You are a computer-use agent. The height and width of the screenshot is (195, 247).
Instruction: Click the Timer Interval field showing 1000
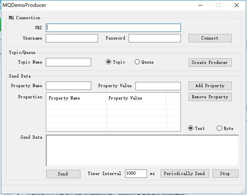click(136, 174)
